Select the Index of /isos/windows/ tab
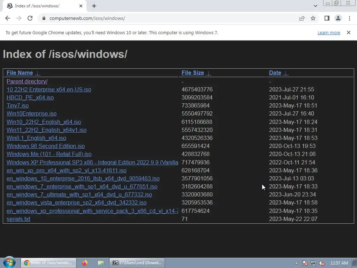Image resolution: width=357 pixels, height=268 pixels. [44, 6]
